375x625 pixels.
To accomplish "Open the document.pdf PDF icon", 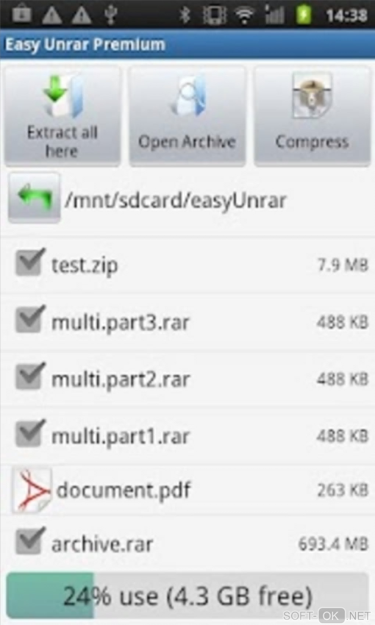I will pos(32,490).
